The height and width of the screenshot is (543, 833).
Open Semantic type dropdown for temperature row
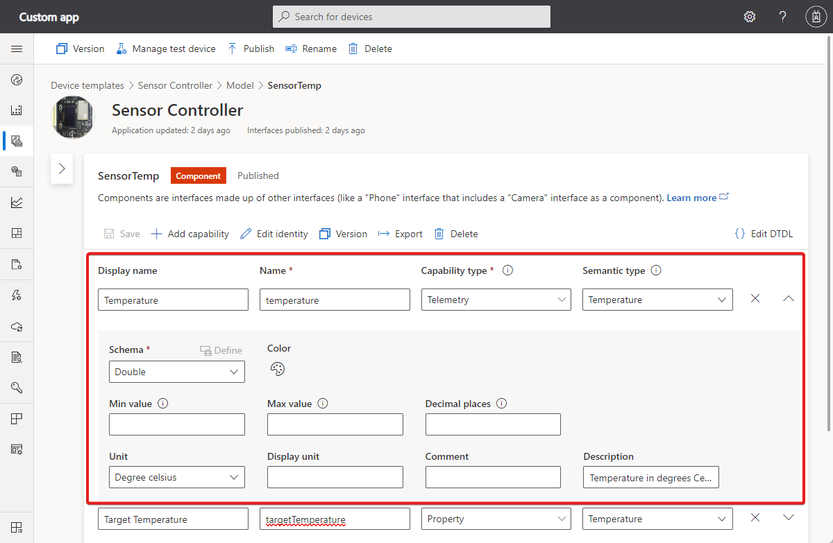pyautogui.click(x=657, y=300)
